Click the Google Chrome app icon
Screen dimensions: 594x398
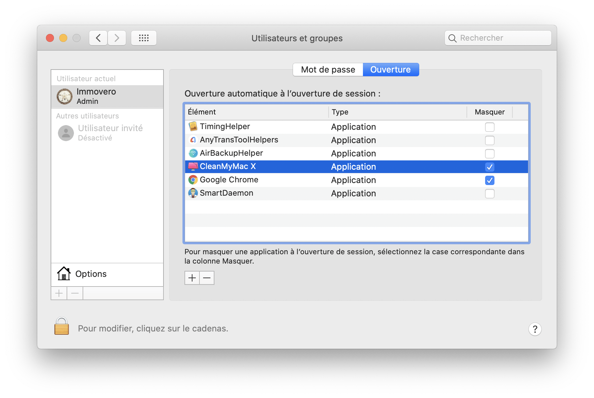click(193, 180)
